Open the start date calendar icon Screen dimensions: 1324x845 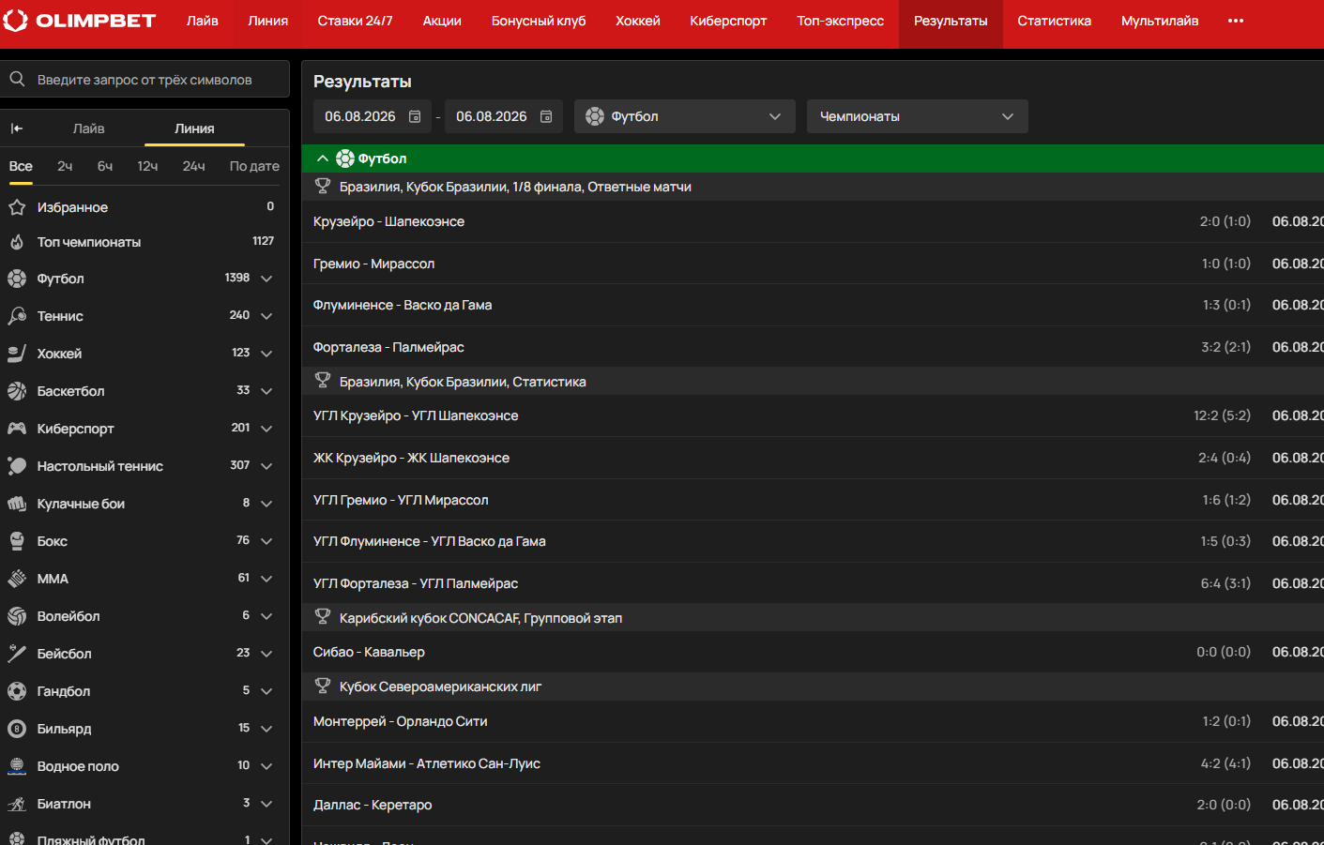(415, 116)
